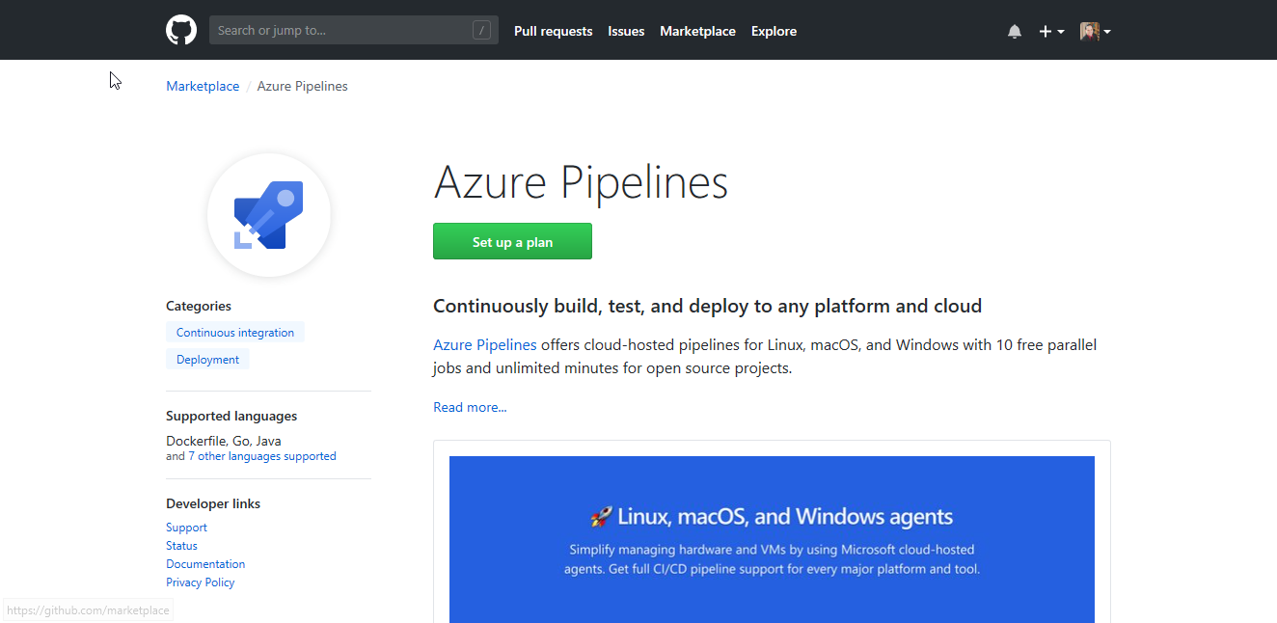Screen dimensions: 1277x623
Task: Click the Azure Pipelines rocket logo
Action: pyautogui.click(x=269, y=215)
